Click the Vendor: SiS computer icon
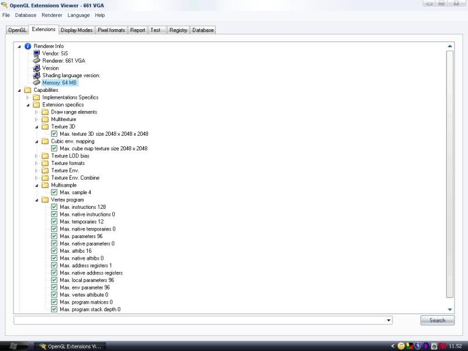The height and width of the screenshot is (351, 468). (36, 53)
